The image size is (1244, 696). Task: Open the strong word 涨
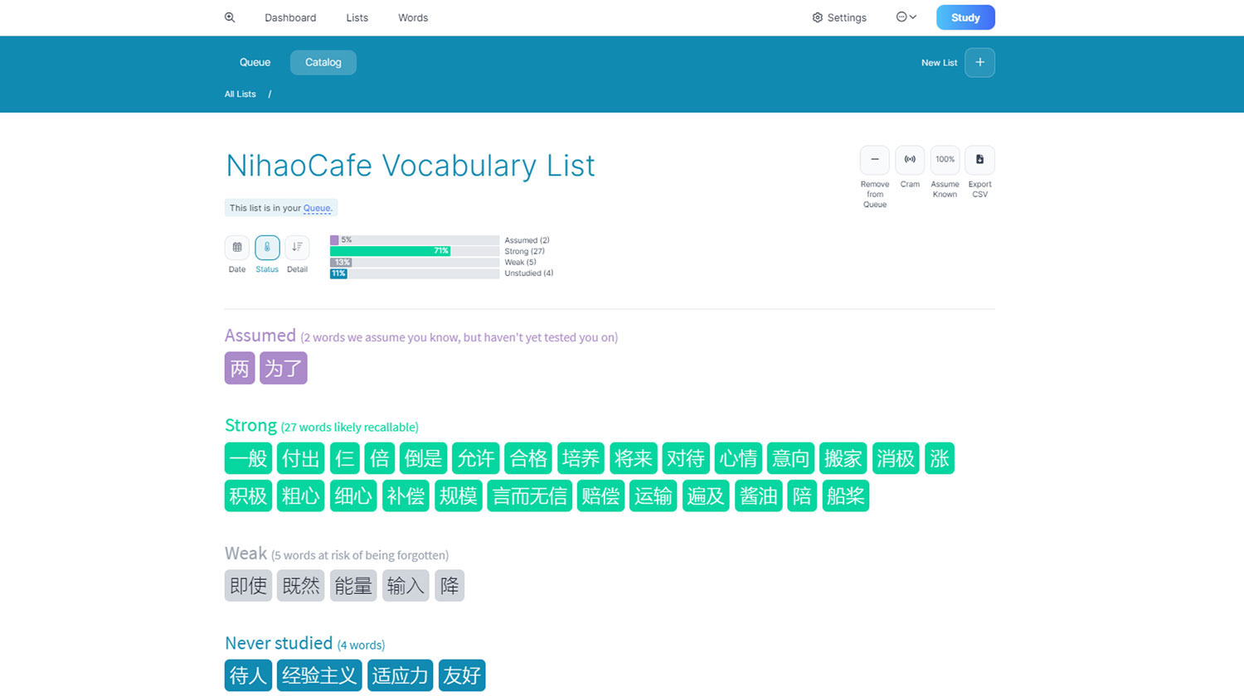click(940, 458)
